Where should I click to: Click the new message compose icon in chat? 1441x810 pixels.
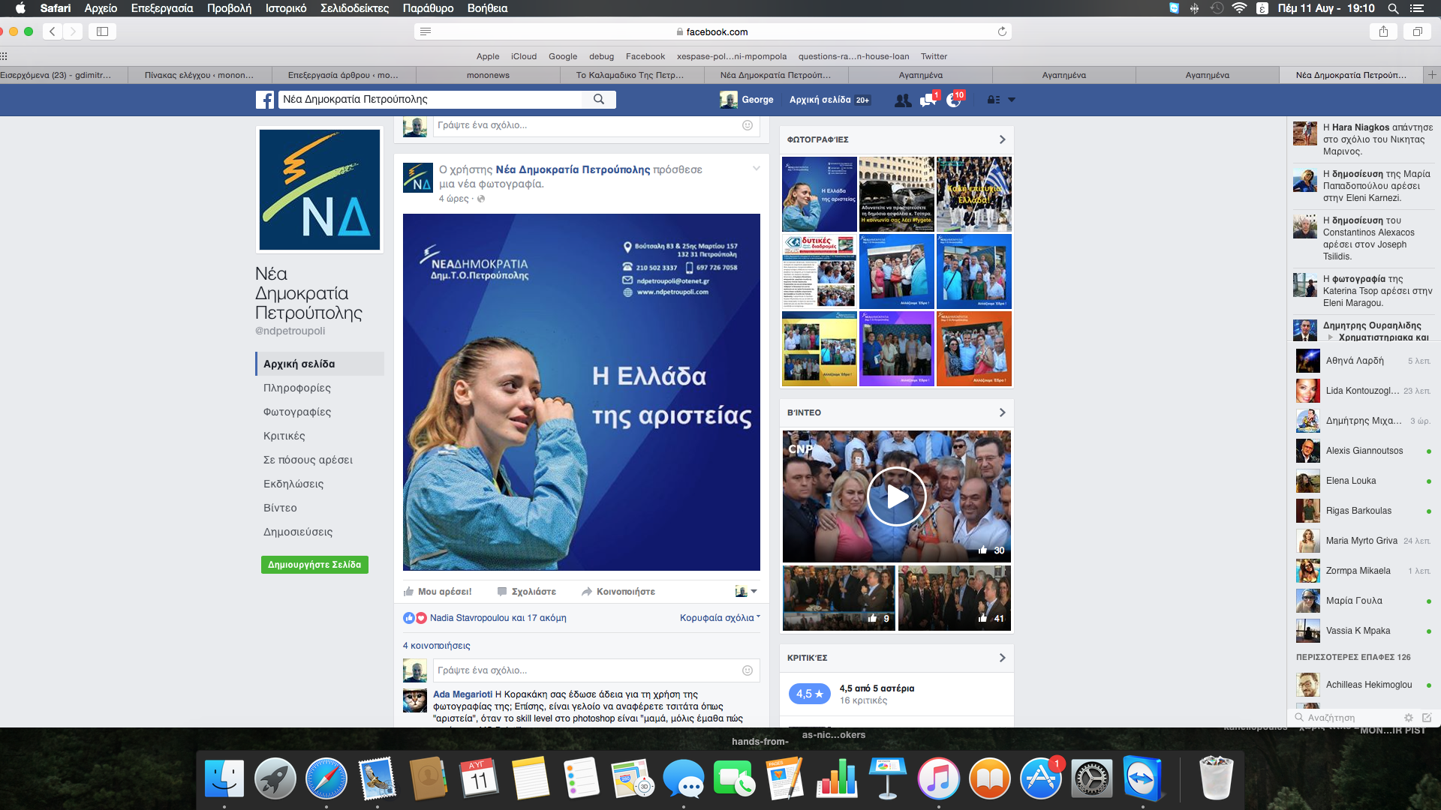tap(1427, 718)
